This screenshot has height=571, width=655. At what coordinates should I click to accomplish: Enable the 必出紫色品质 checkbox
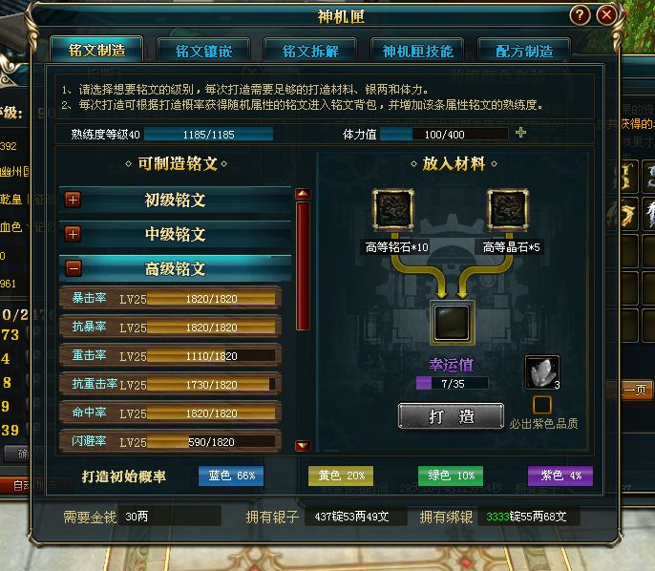point(542,405)
